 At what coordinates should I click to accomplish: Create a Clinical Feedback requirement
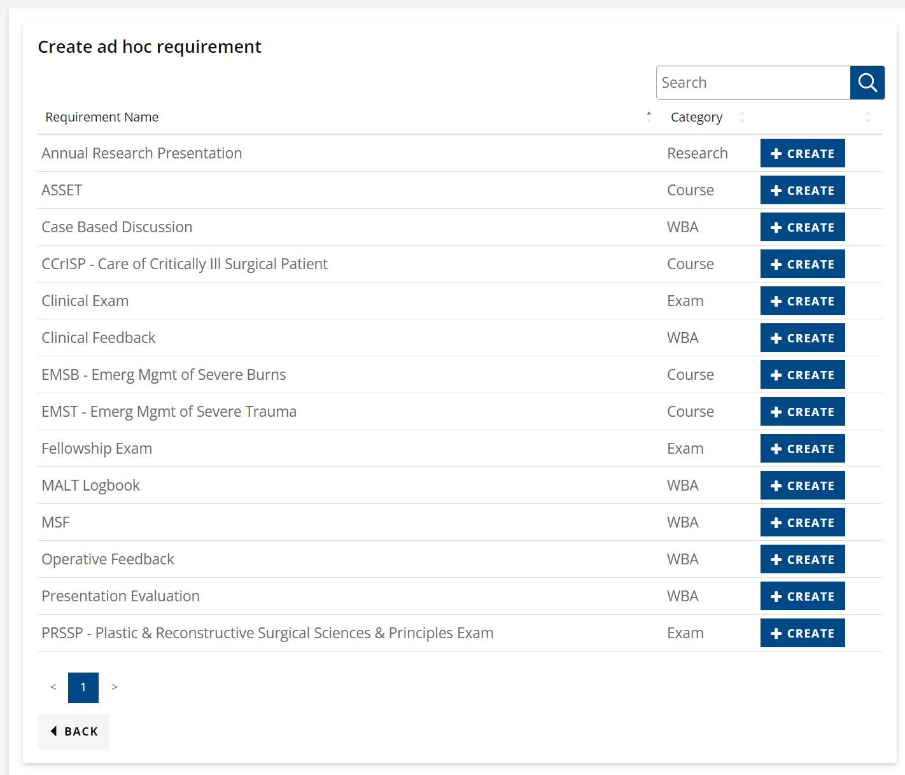[x=802, y=338]
